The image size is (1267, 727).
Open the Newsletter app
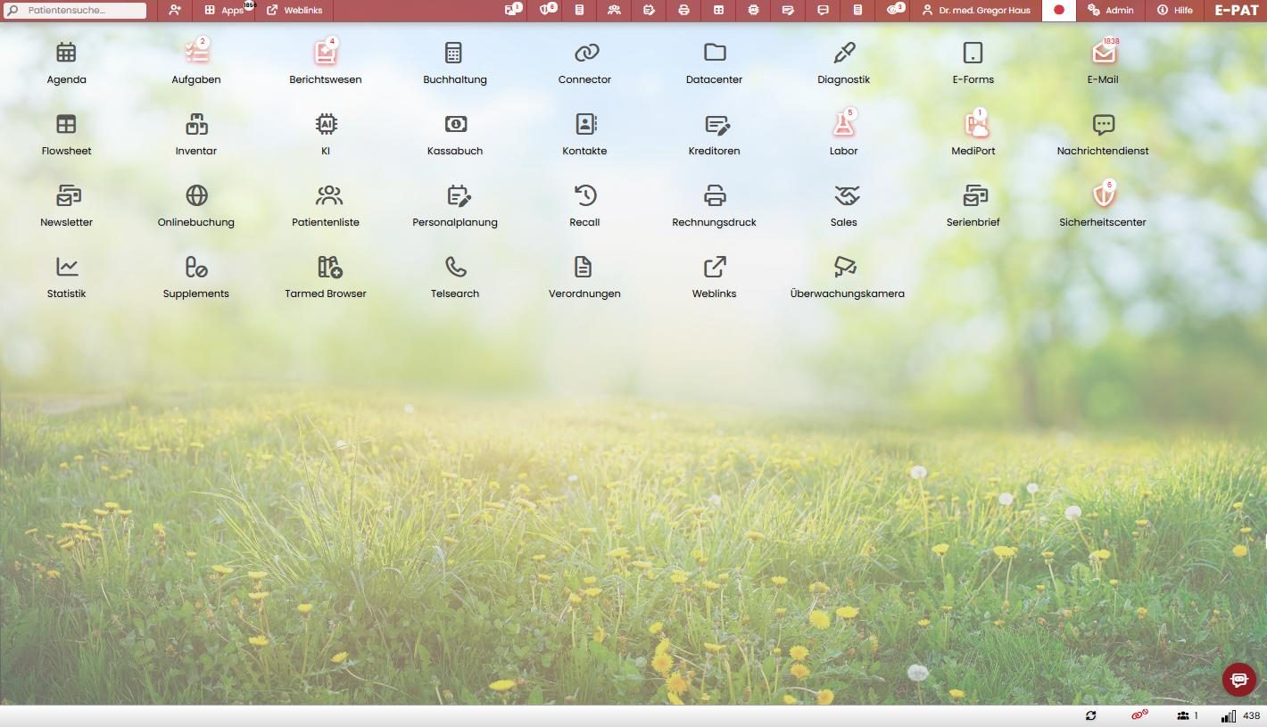pos(66,204)
